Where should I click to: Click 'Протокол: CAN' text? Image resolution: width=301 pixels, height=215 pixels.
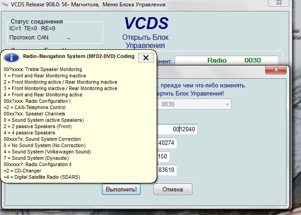29,38
